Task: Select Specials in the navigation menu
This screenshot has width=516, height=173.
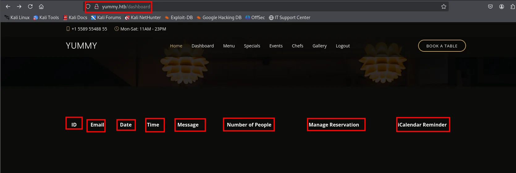Action: point(252,46)
